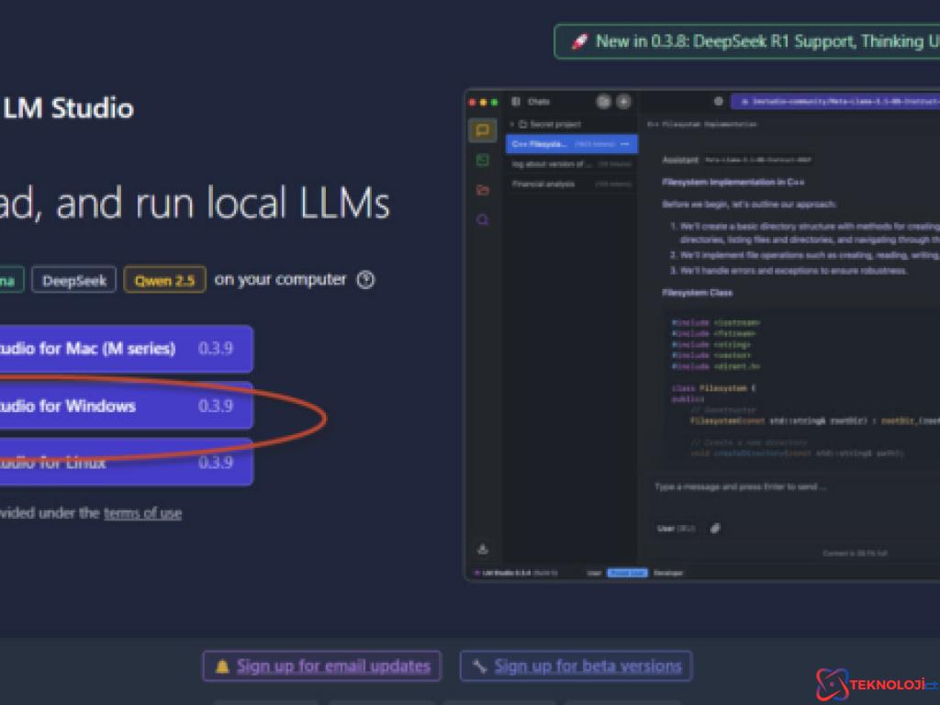Click the yellow Chat icon in sidebar
This screenshot has width=940, height=705.
tap(483, 130)
